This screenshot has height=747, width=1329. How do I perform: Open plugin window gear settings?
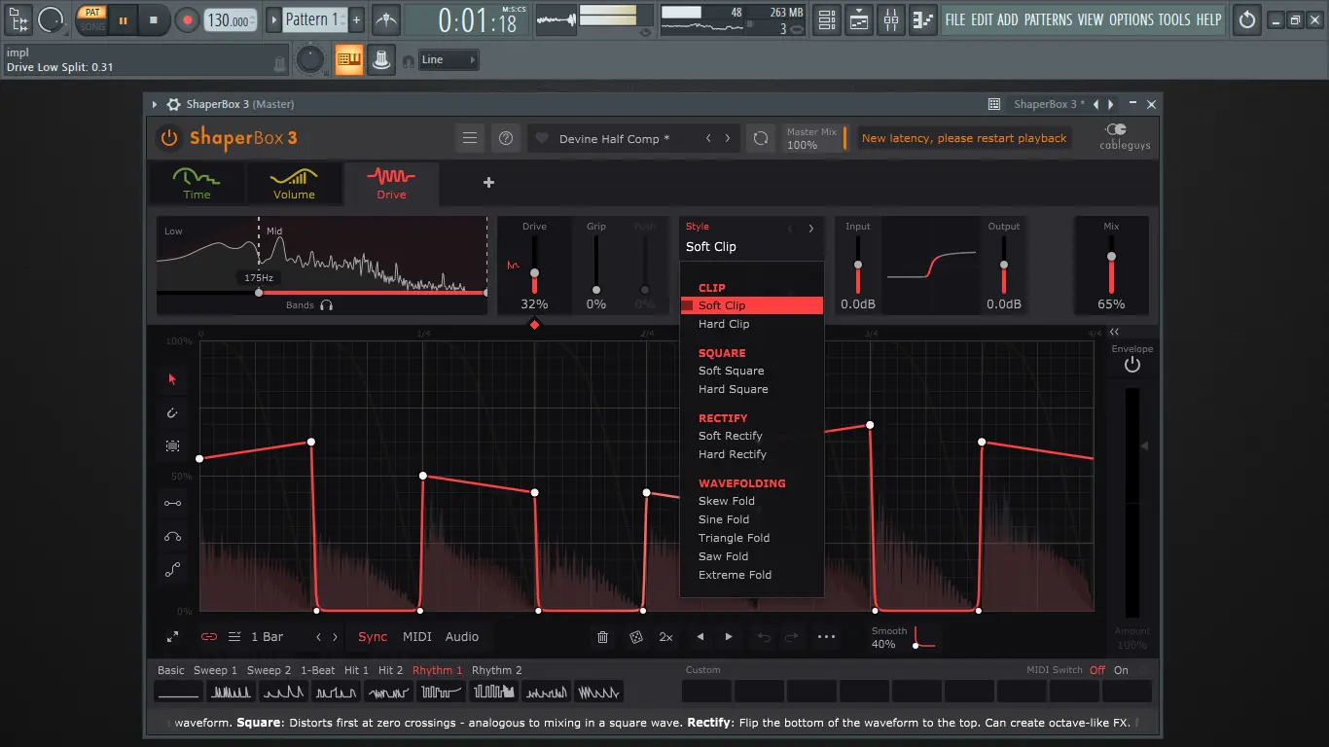173,104
